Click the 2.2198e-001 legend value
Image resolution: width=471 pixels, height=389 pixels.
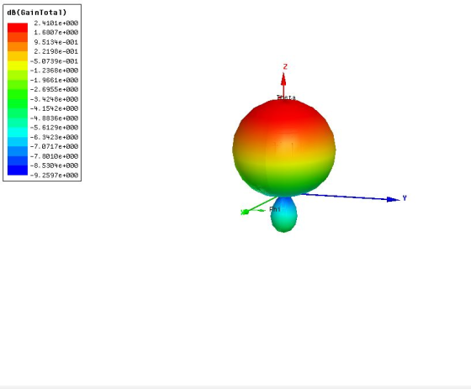coord(56,51)
